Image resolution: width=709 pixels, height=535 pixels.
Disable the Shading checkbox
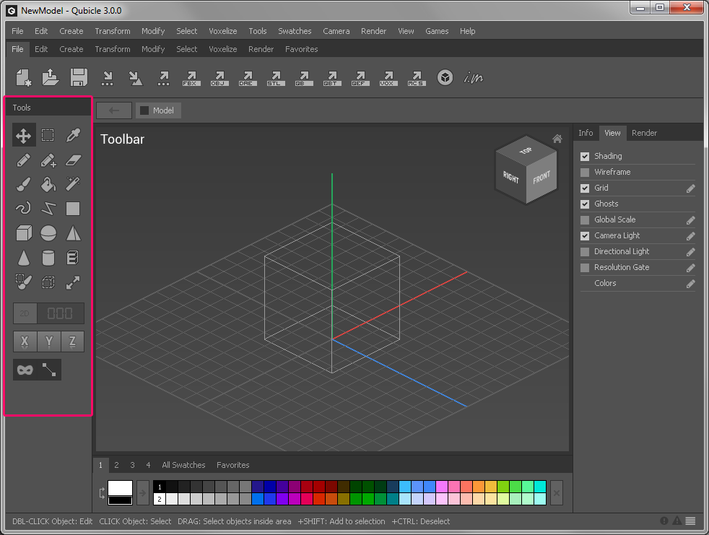coord(585,156)
